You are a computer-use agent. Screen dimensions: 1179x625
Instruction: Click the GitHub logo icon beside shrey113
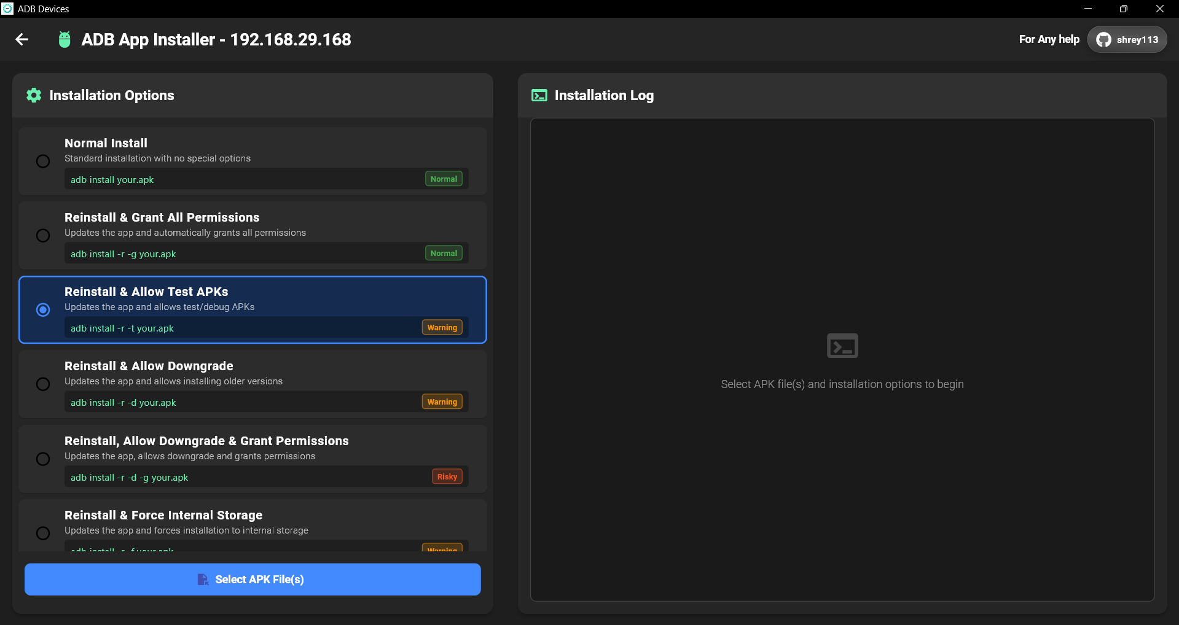coord(1103,39)
